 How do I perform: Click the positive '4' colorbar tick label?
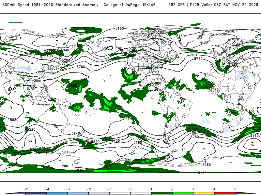[214, 189]
